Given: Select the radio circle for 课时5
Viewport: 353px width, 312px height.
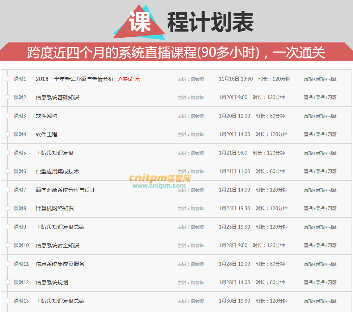Looking at the screenshot, I should [8, 153].
